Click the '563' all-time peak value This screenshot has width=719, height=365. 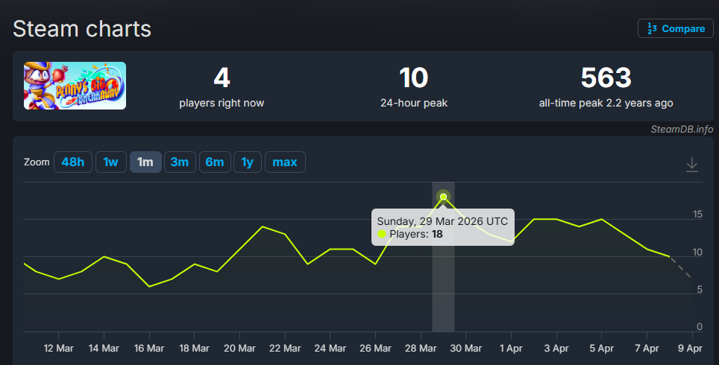[606, 77]
